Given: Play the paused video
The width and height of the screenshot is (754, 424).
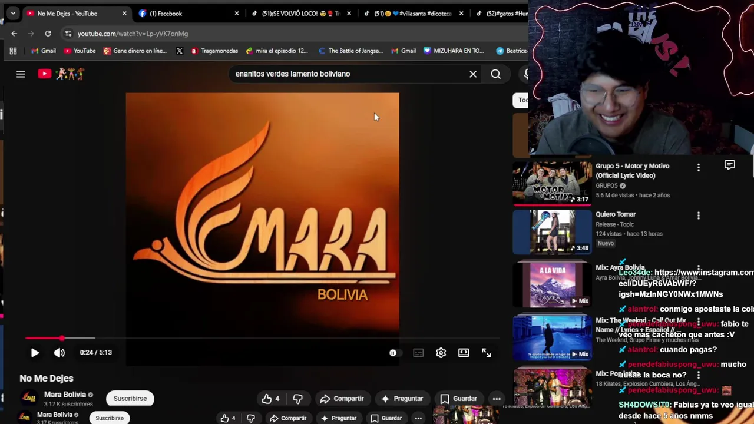Looking at the screenshot, I should 35,353.
